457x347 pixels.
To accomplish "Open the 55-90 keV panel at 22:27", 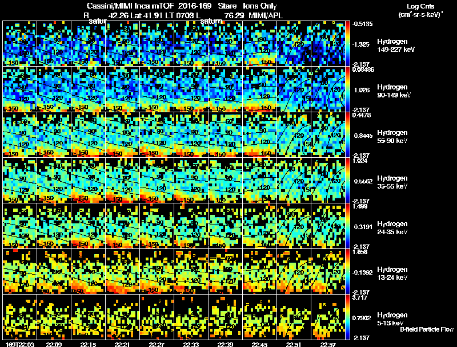I will click(157, 135).
